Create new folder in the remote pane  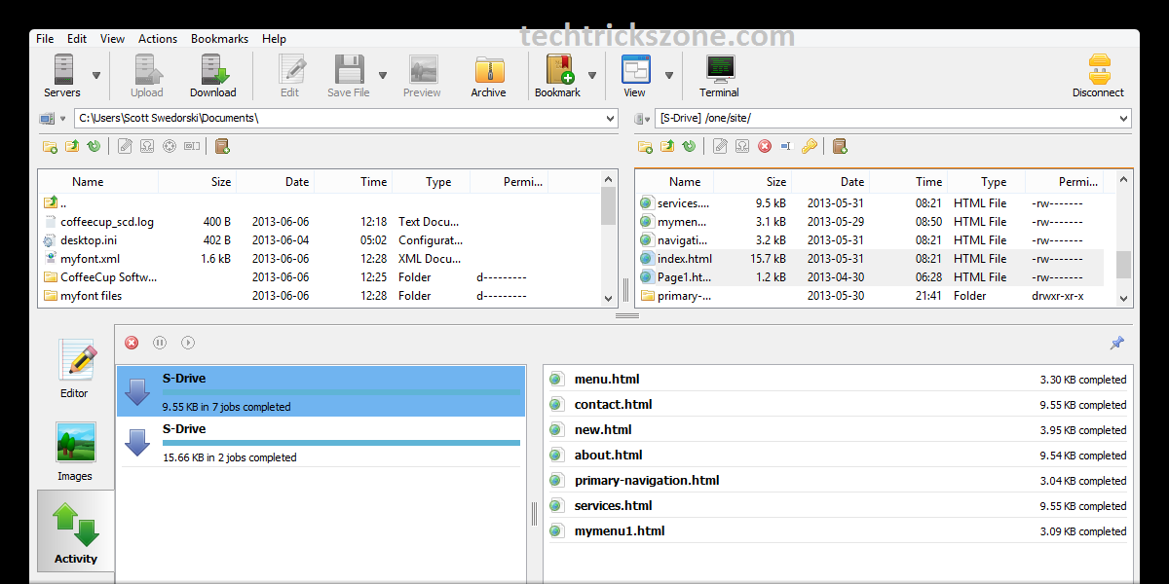[x=645, y=146]
